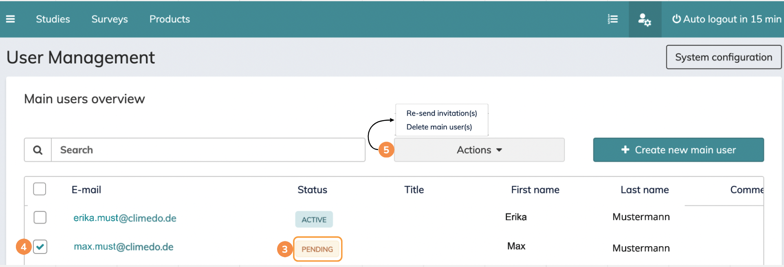Screen dimensions: 784x267
Task: Click the search magnifier icon
Action: pyautogui.click(x=38, y=150)
